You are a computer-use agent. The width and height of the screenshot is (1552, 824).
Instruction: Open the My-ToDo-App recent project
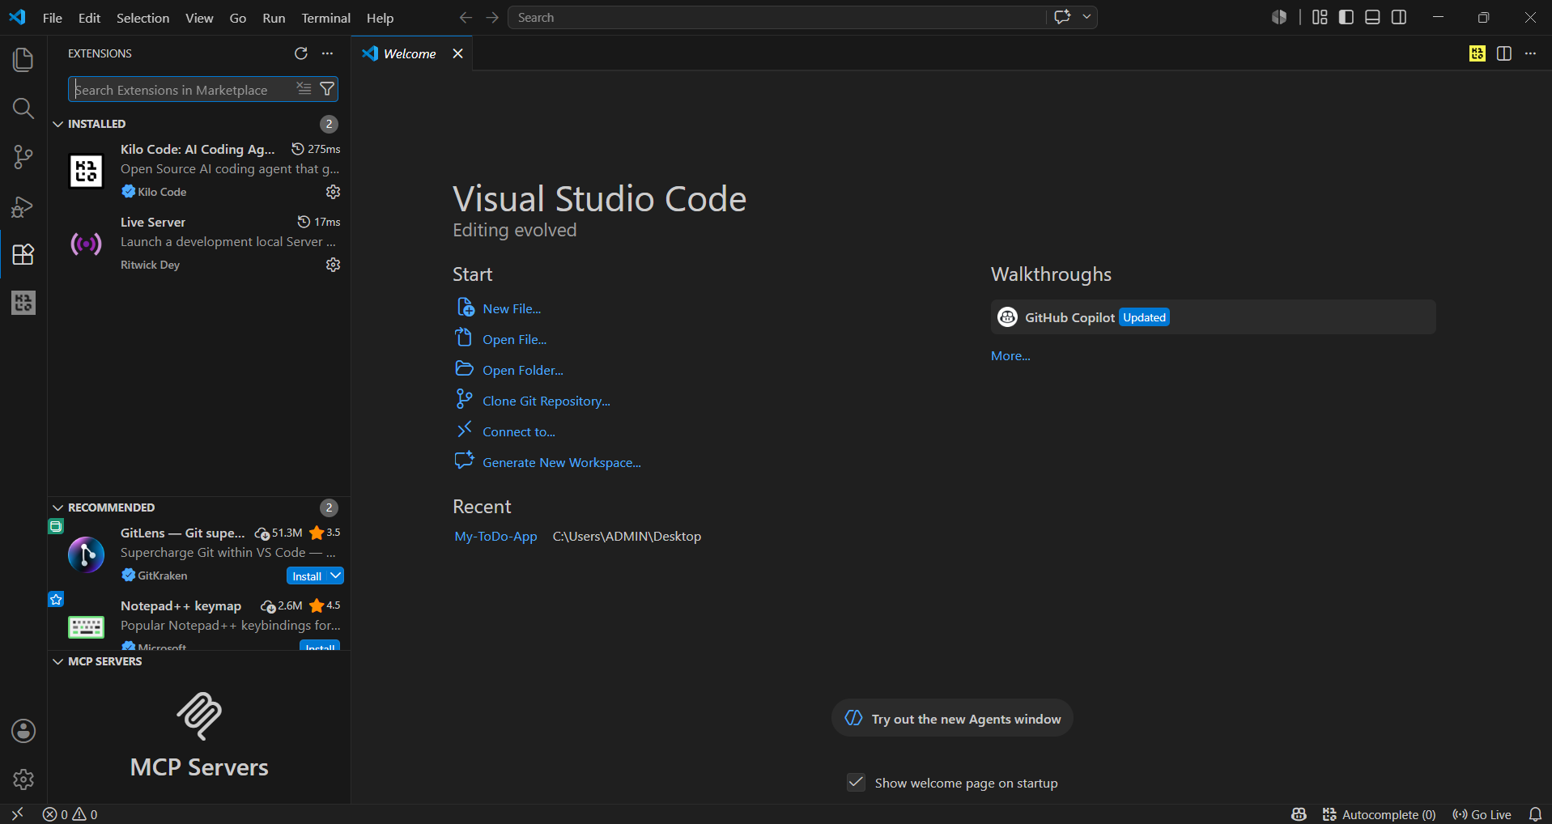tap(495, 536)
